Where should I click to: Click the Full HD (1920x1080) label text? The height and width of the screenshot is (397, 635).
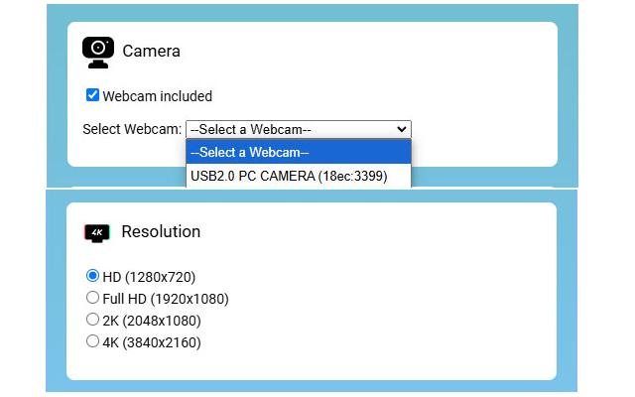[x=166, y=298]
